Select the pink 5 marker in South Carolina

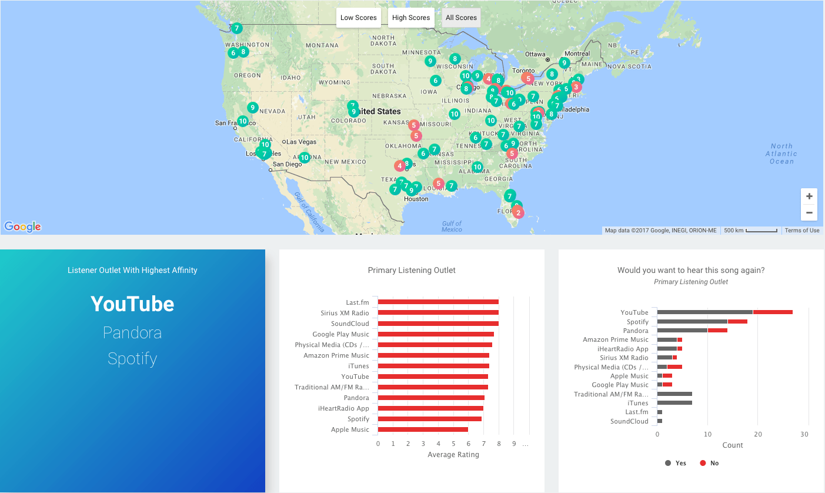(x=512, y=154)
